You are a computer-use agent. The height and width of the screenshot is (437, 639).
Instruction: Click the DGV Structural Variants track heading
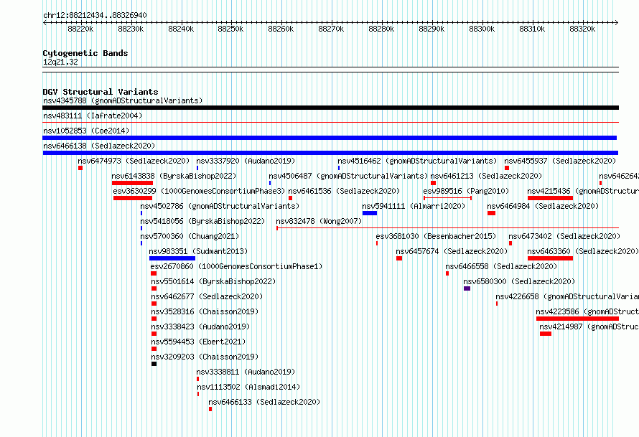click(x=101, y=92)
